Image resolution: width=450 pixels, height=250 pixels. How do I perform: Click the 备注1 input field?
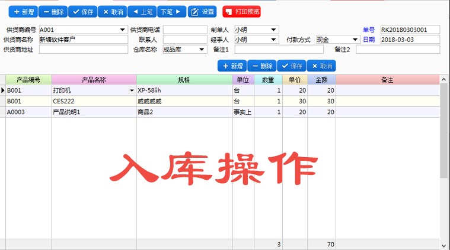pyautogui.click(x=279, y=50)
